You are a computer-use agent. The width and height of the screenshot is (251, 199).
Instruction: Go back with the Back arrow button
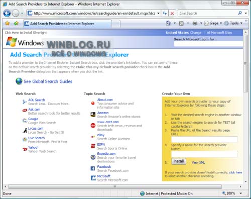(7, 13)
